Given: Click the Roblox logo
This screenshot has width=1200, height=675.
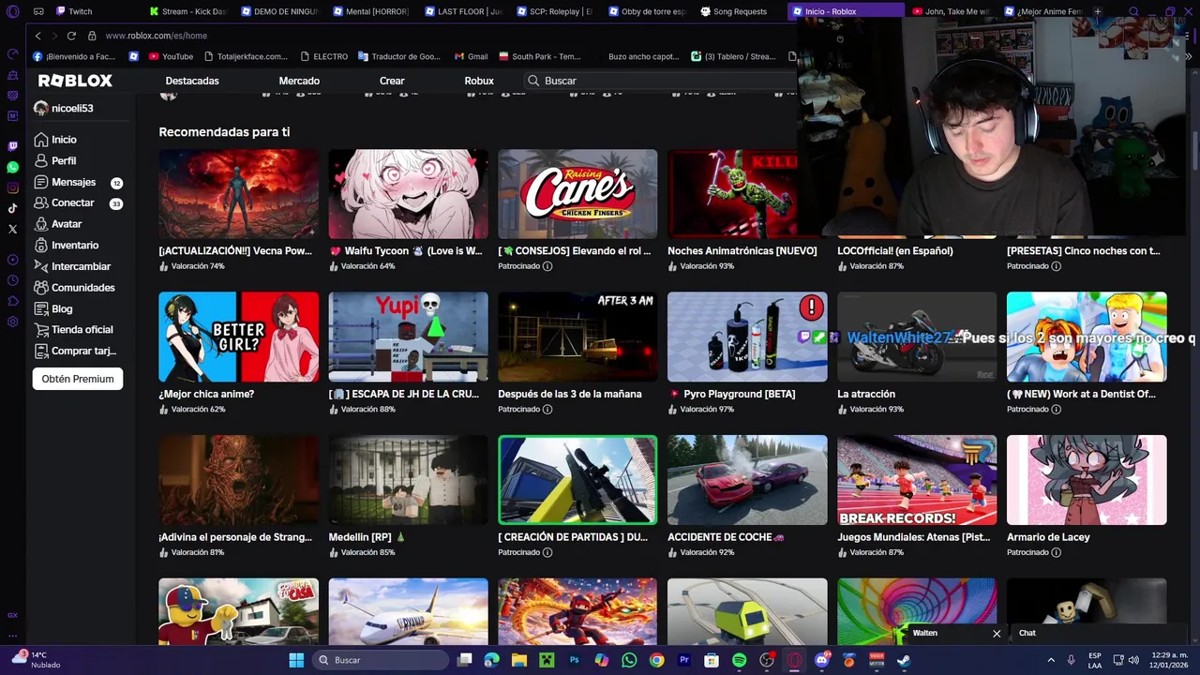Looking at the screenshot, I should [x=75, y=81].
